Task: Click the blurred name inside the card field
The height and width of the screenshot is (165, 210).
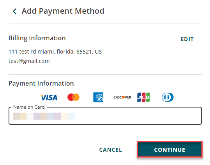Action: pos(44,116)
